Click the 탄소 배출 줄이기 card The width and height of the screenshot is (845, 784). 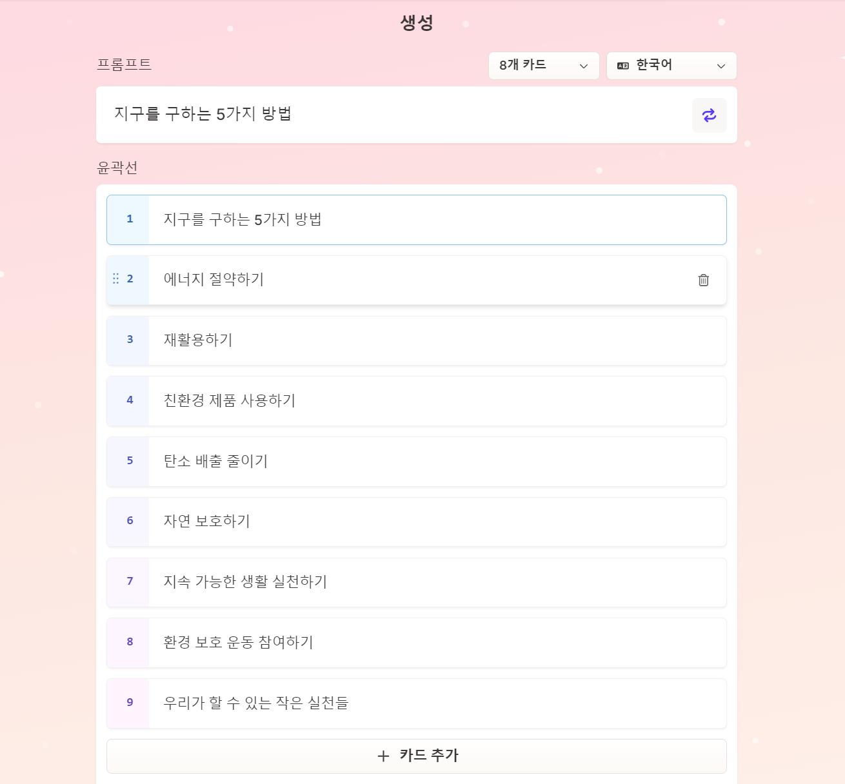(x=417, y=462)
